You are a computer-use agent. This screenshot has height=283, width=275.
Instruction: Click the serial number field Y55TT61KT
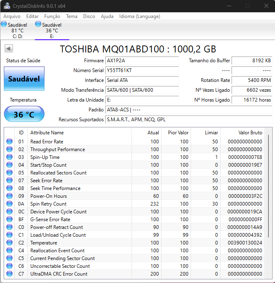tap(142, 70)
